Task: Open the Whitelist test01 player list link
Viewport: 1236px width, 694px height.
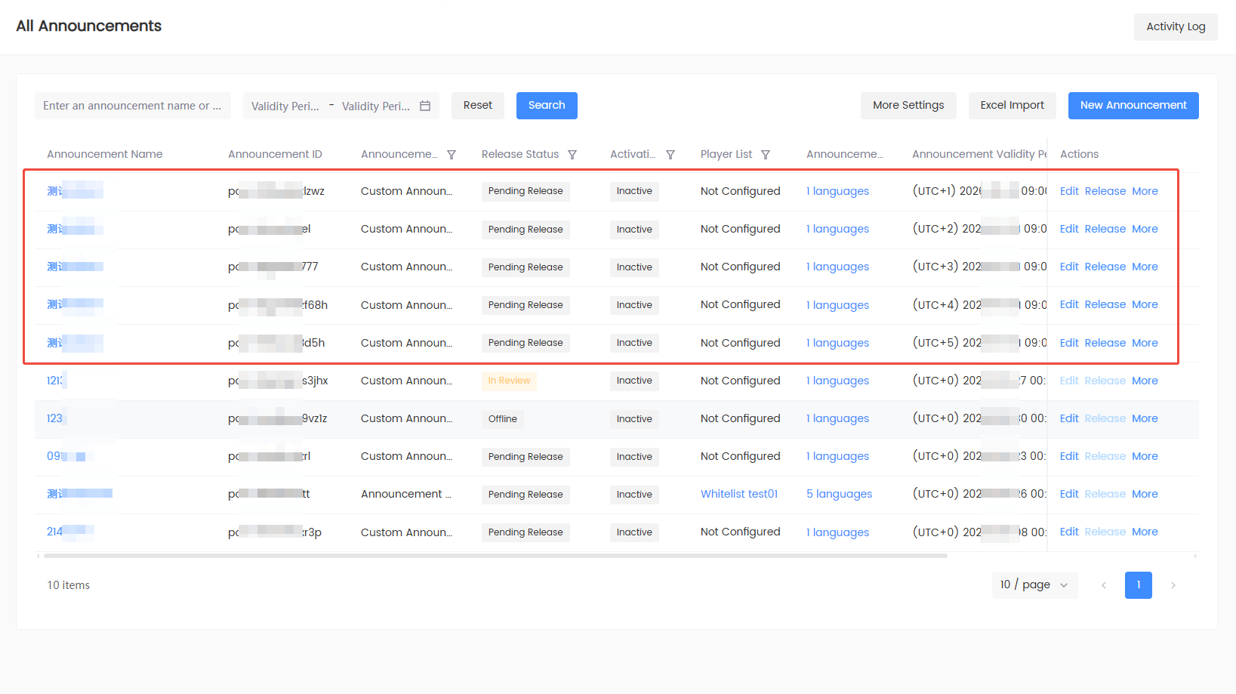Action: (739, 494)
